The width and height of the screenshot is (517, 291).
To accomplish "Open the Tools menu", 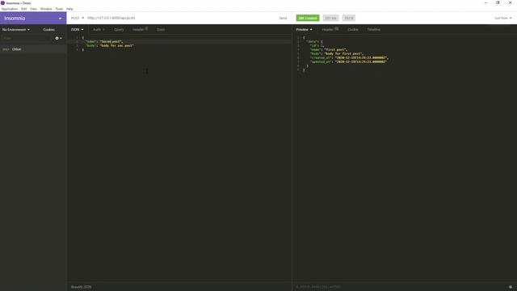I will coord(59,9).
